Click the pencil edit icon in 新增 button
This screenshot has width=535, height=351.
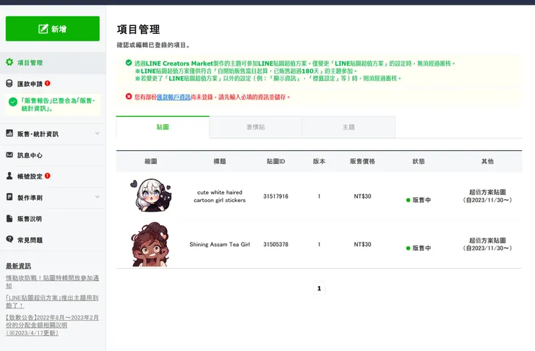coord(43,29)
